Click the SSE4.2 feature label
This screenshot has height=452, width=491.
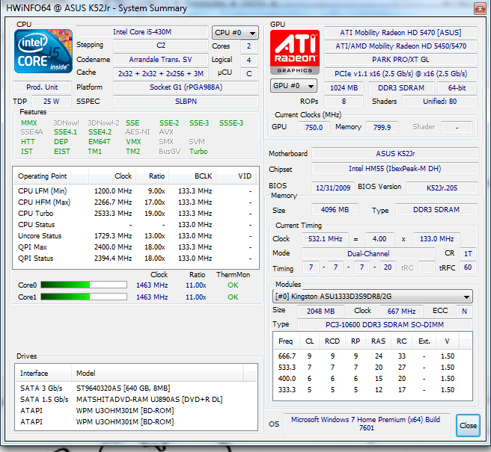pos(100,132)
